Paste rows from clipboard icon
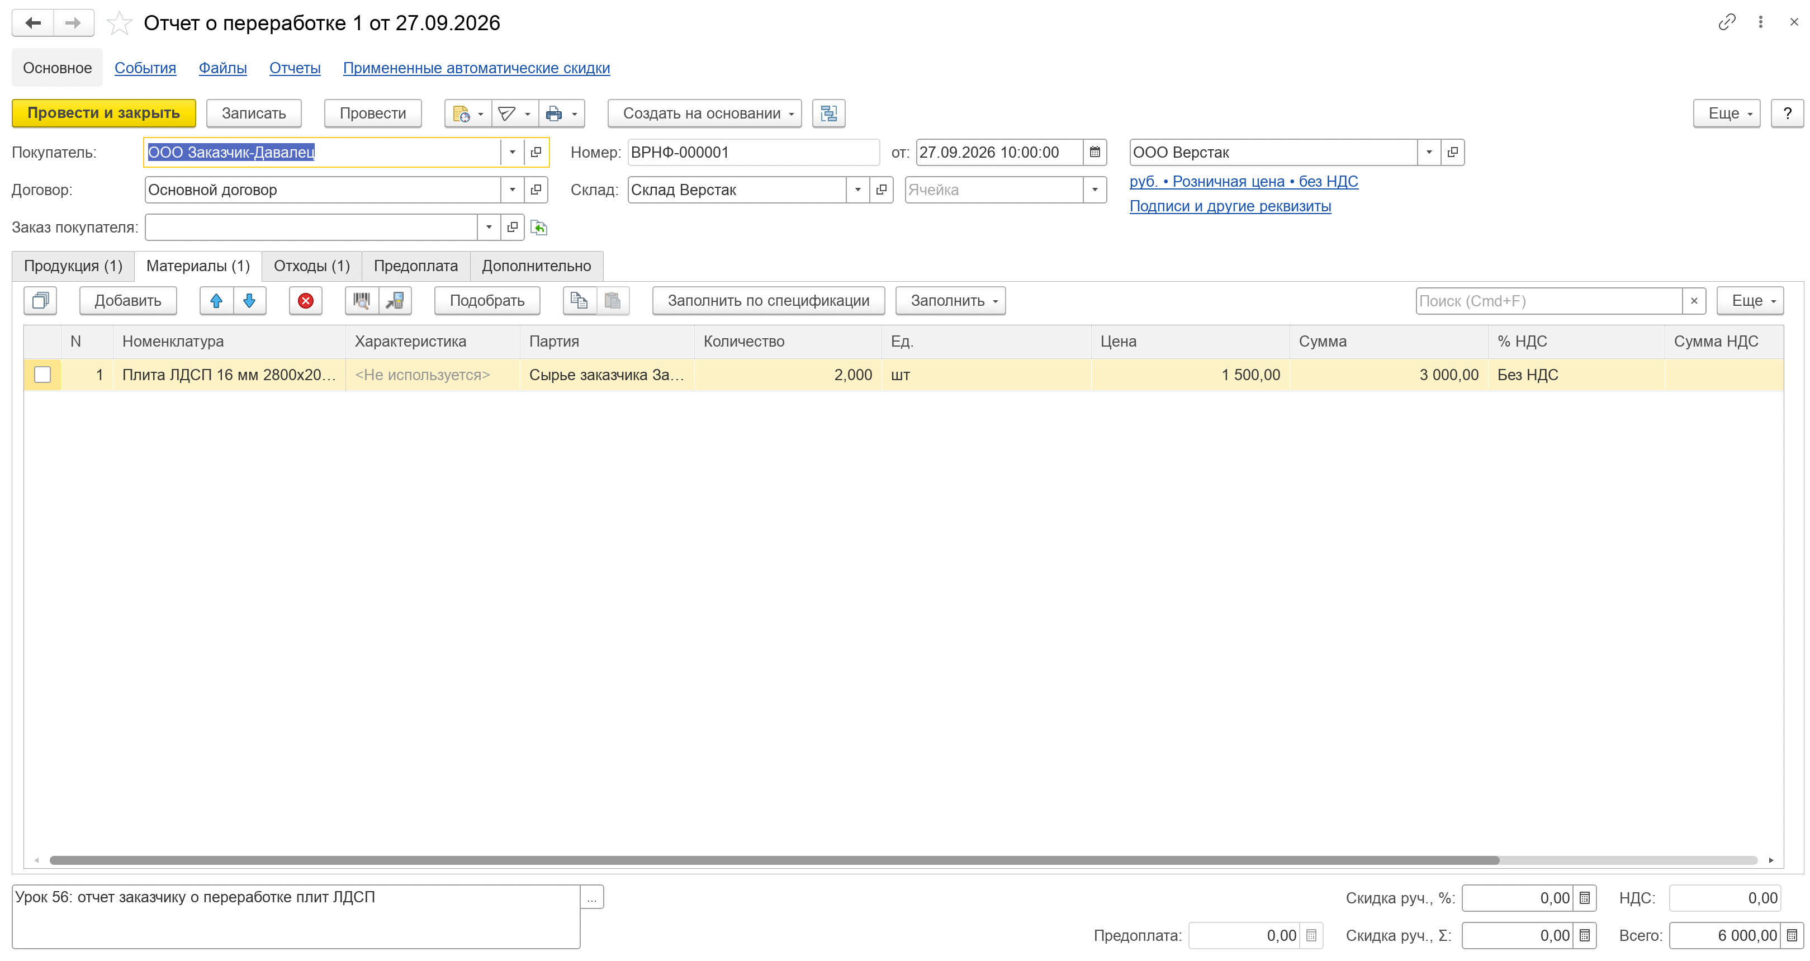Screen dimensions: 1810x961 pos(613,301)
